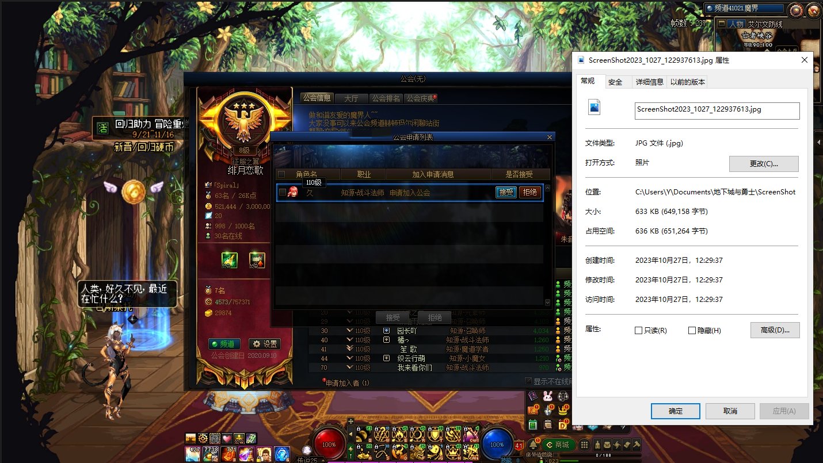Click the guild 设置 button

tap(264, 344)
